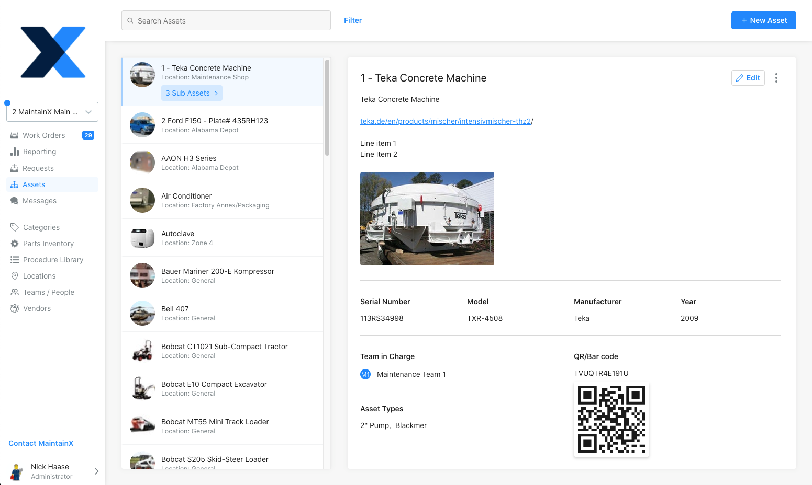Click the Work Orders inbox icon

(x=14, y=135)
